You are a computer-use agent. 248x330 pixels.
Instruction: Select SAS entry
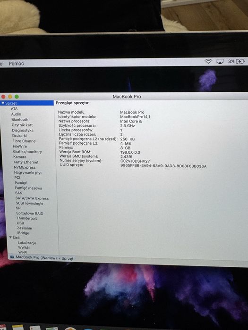(18, 193)
